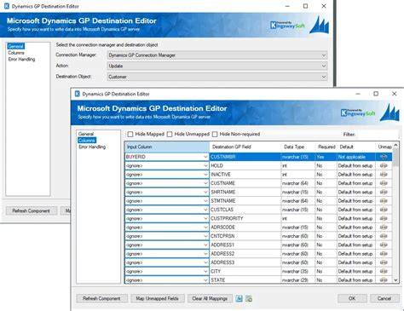Open the input column dropdown for STATE
Viewport: 404px width, 311px height.
[205, 280]
